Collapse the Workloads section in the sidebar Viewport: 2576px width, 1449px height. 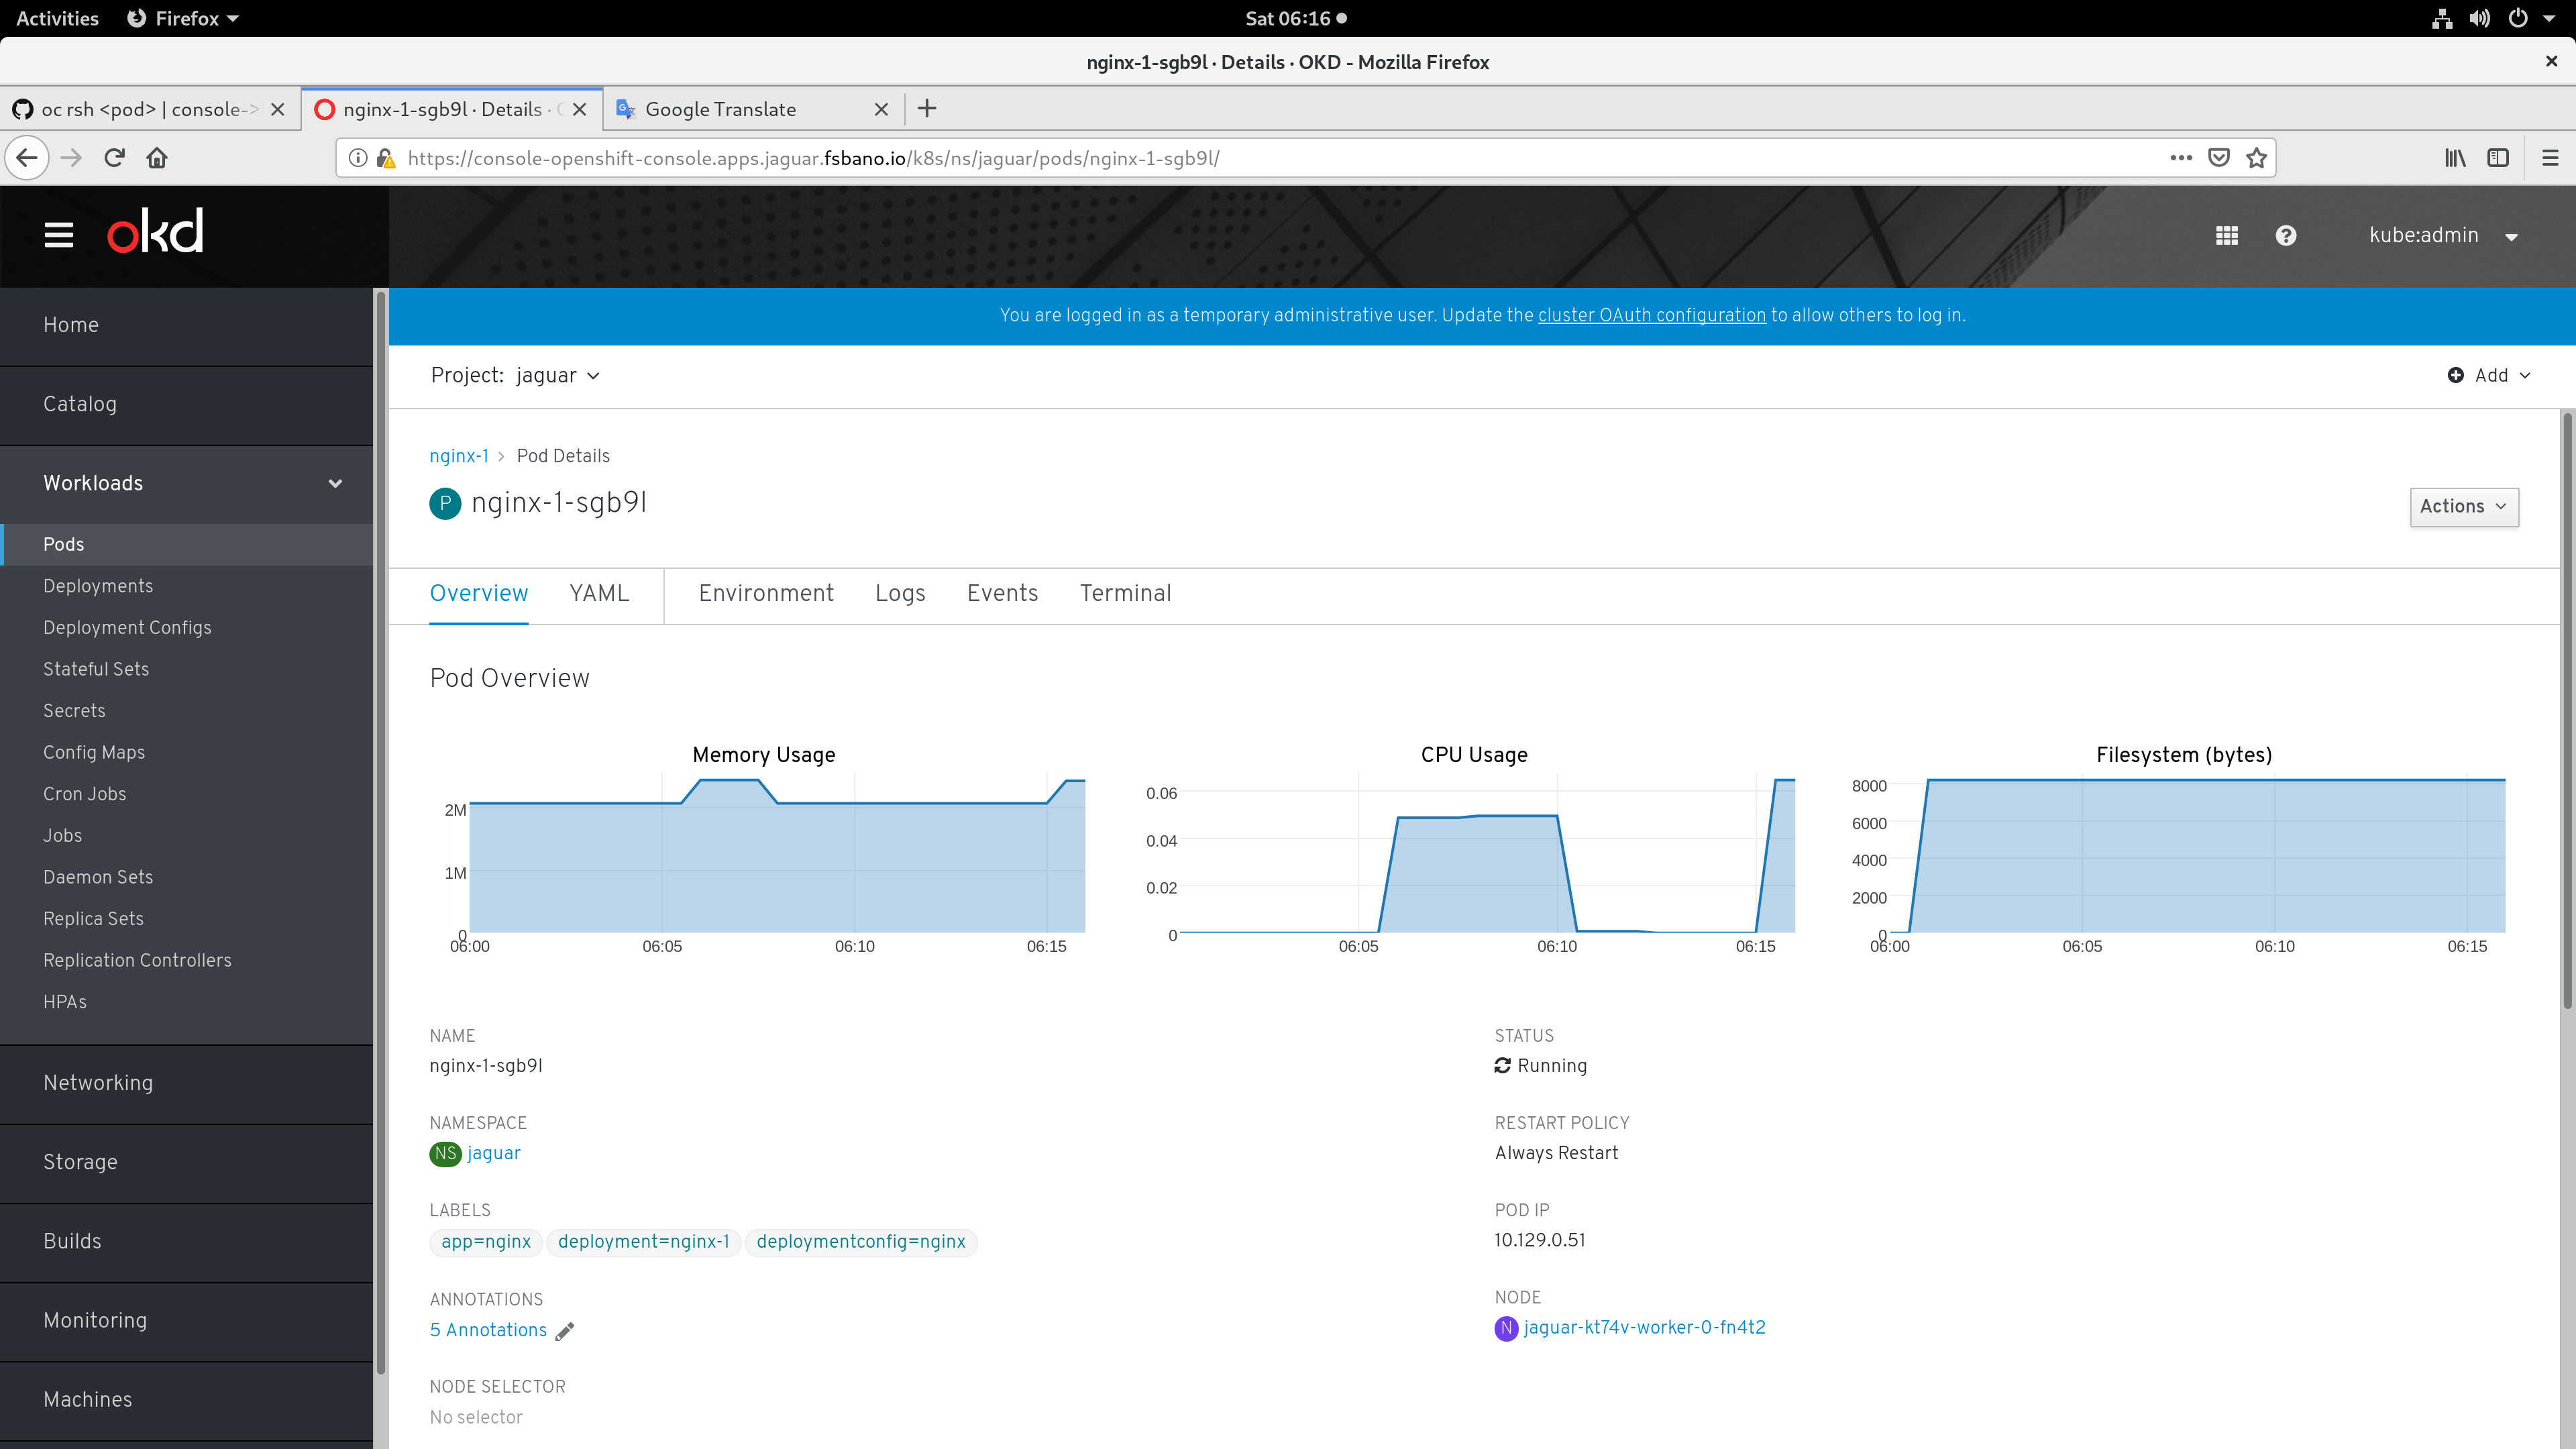[x=335, y=483]
